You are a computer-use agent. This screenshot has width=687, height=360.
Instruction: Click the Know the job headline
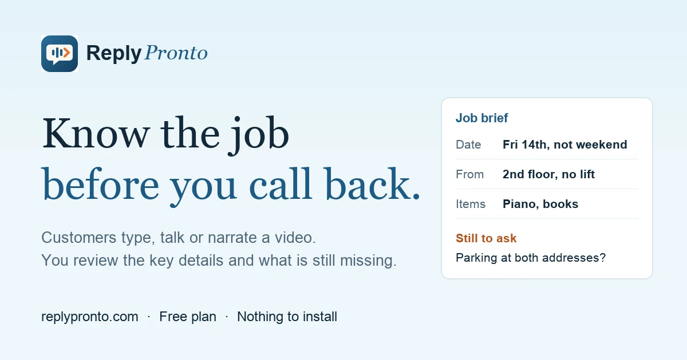click(x=165, y=134)
